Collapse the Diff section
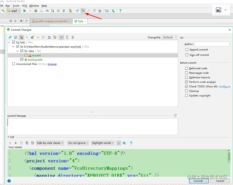The image size is (233, 185). 9,137
